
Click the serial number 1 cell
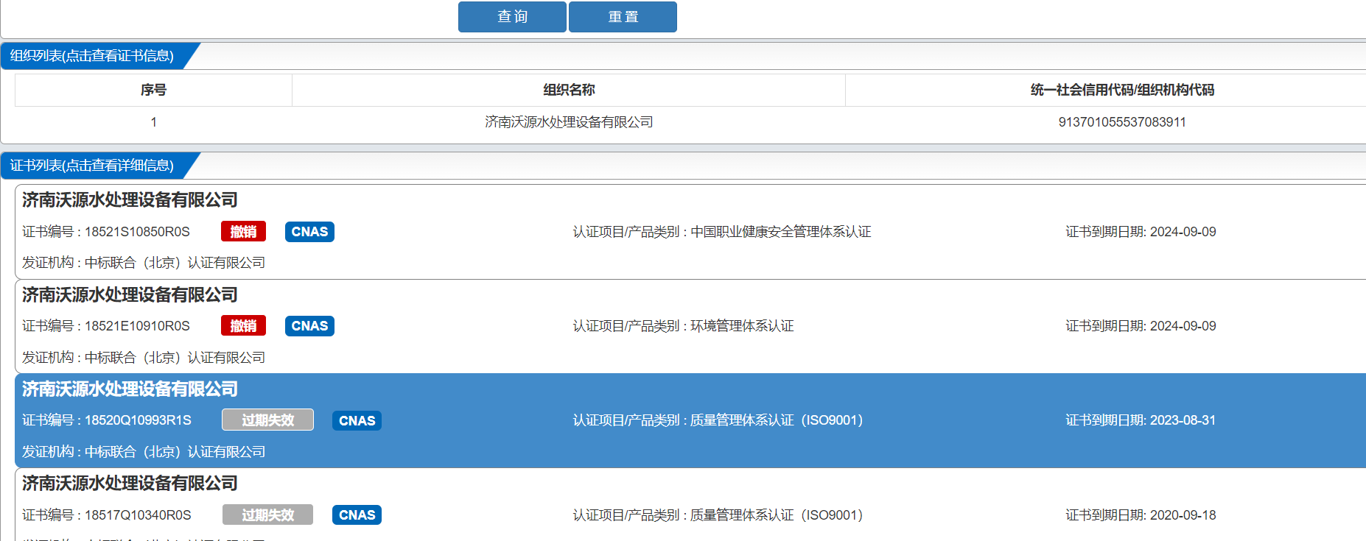point(153,122)
